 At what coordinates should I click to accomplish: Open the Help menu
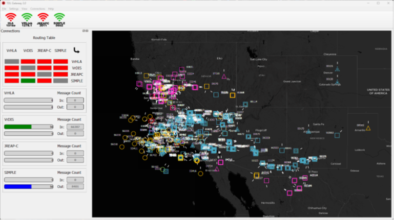(x=51, y=9)
